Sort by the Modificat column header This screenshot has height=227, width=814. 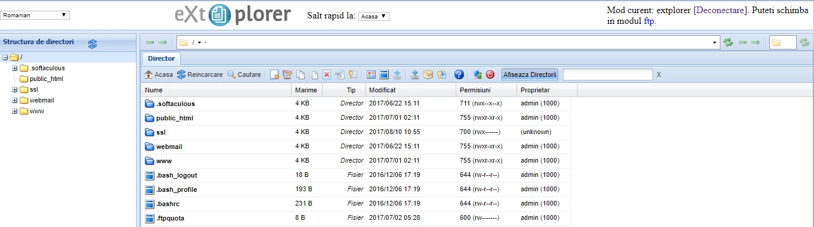coord(411,90)
